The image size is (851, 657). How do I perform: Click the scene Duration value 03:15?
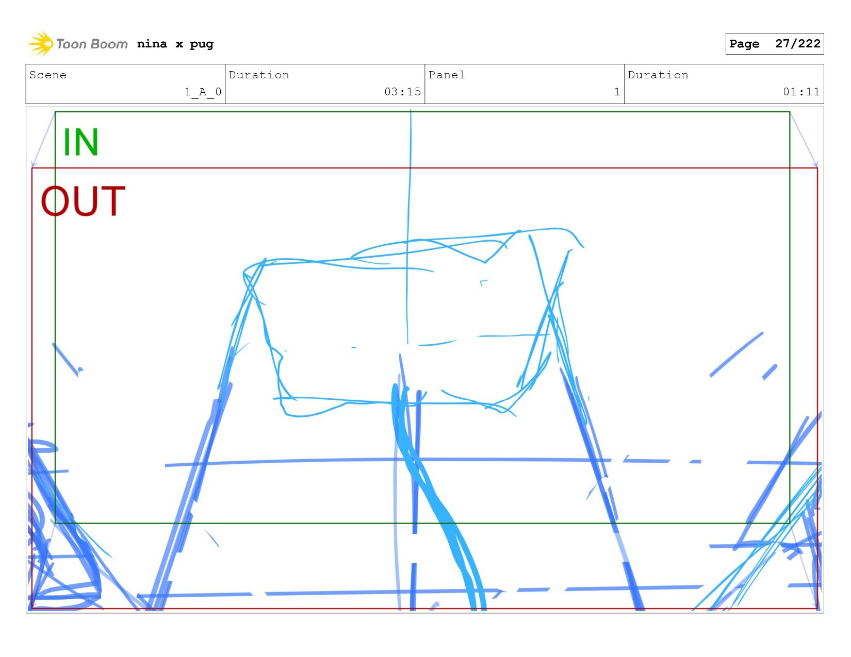[402, 92]
